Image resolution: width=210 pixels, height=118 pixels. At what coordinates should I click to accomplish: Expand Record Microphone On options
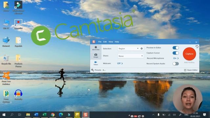click(x=176, y=58)
